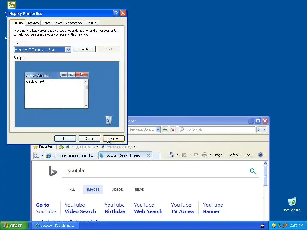Click the taskbar keyboard icon
Image resolution: width=307 pixels, height=230 pixels.
pyautogui.click(x=263, y=226)
